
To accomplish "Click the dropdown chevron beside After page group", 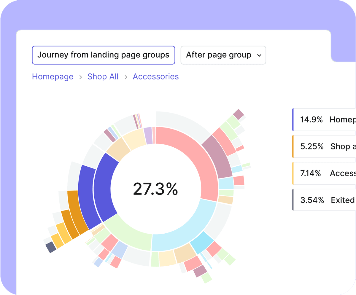I will pos(259,55).
